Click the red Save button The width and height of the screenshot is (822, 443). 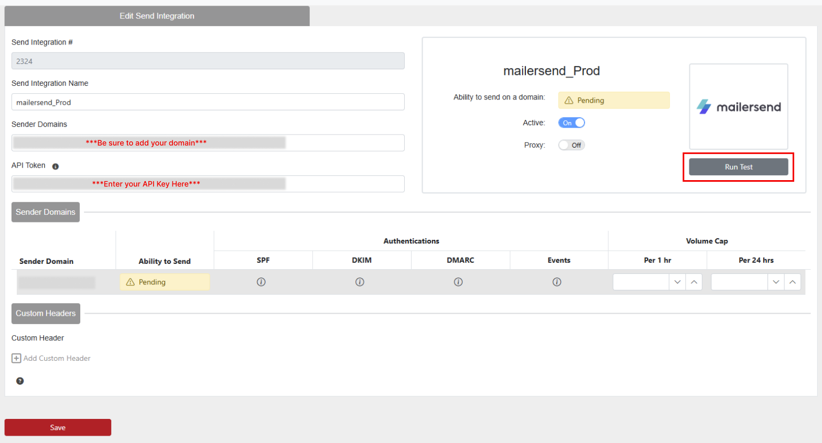click(58, 427)
